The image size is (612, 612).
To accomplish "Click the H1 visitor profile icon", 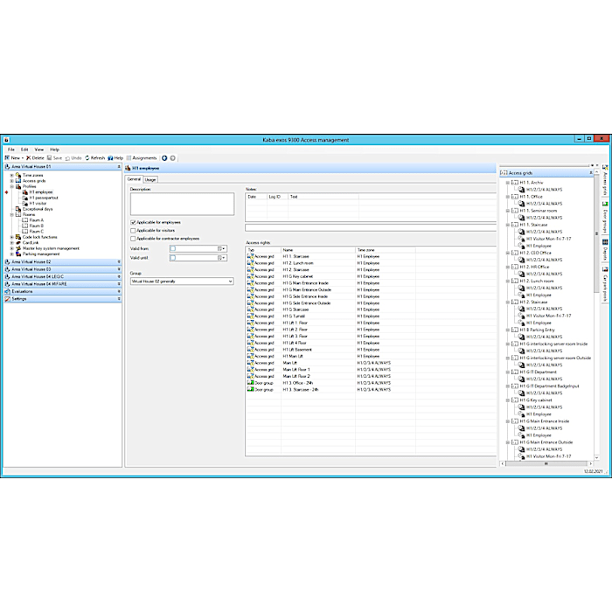I will (25, 204).
